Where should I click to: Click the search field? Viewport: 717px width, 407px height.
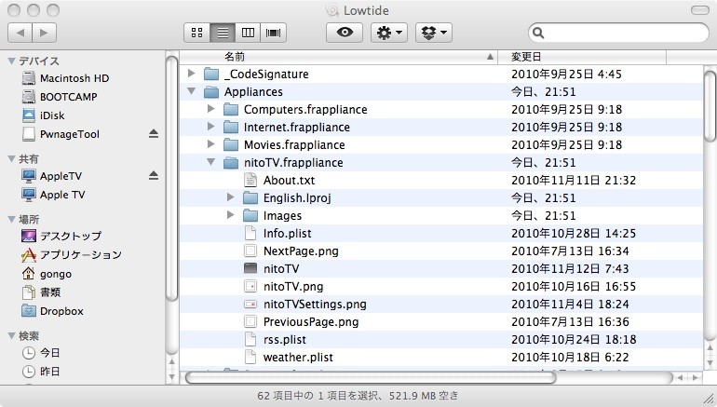tap(618, 33)
